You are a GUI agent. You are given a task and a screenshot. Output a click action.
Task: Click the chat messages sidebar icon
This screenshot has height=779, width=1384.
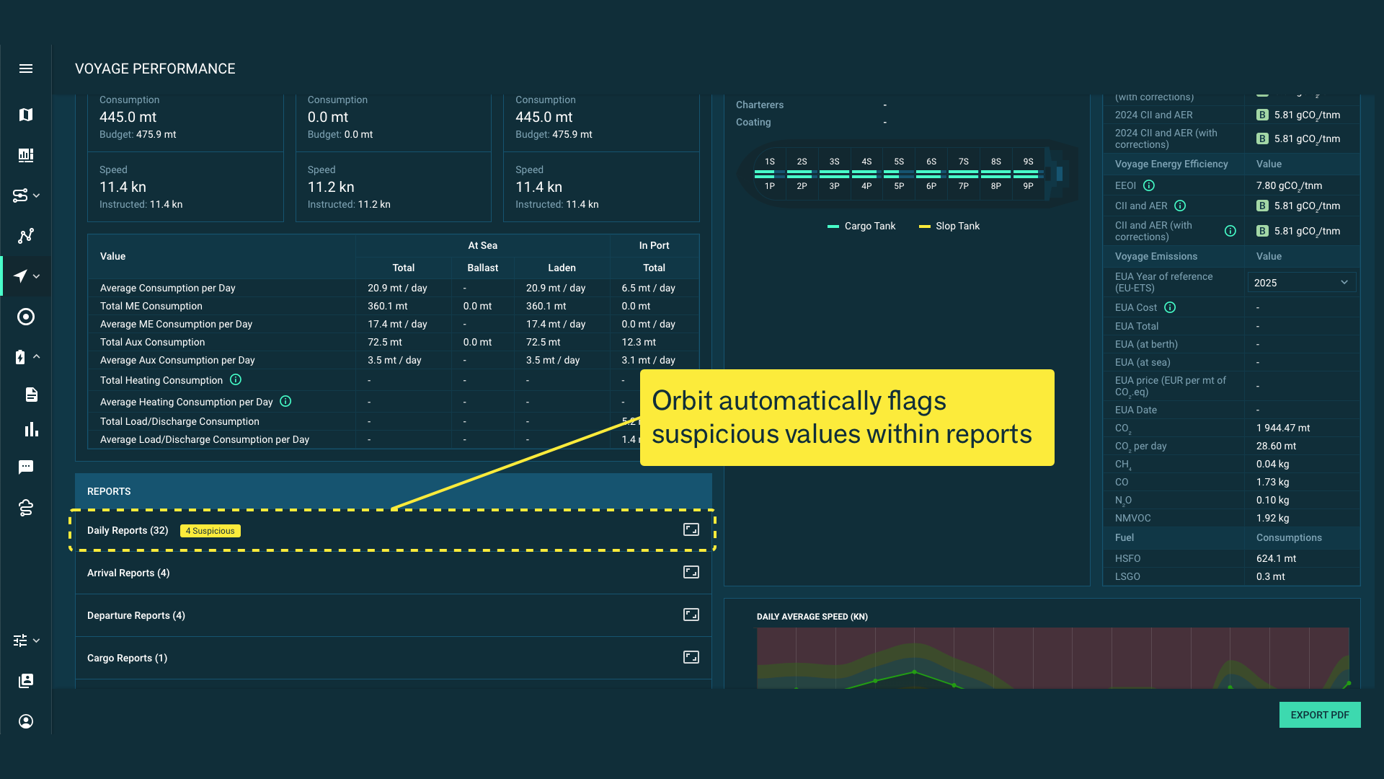[26, 467]
